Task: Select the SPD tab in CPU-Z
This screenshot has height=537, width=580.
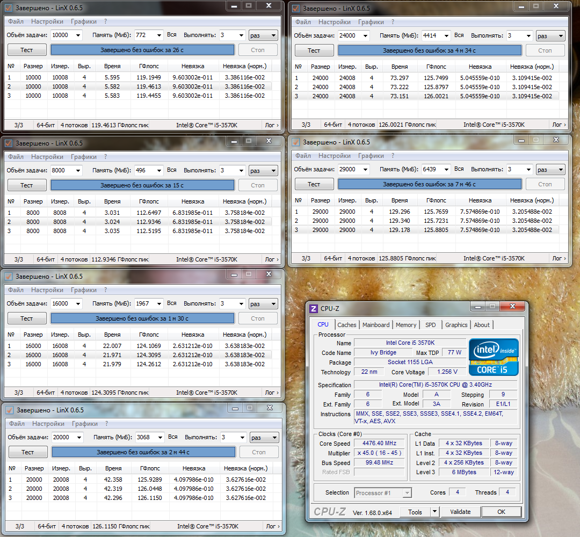Action: click(x=430, y=325)
